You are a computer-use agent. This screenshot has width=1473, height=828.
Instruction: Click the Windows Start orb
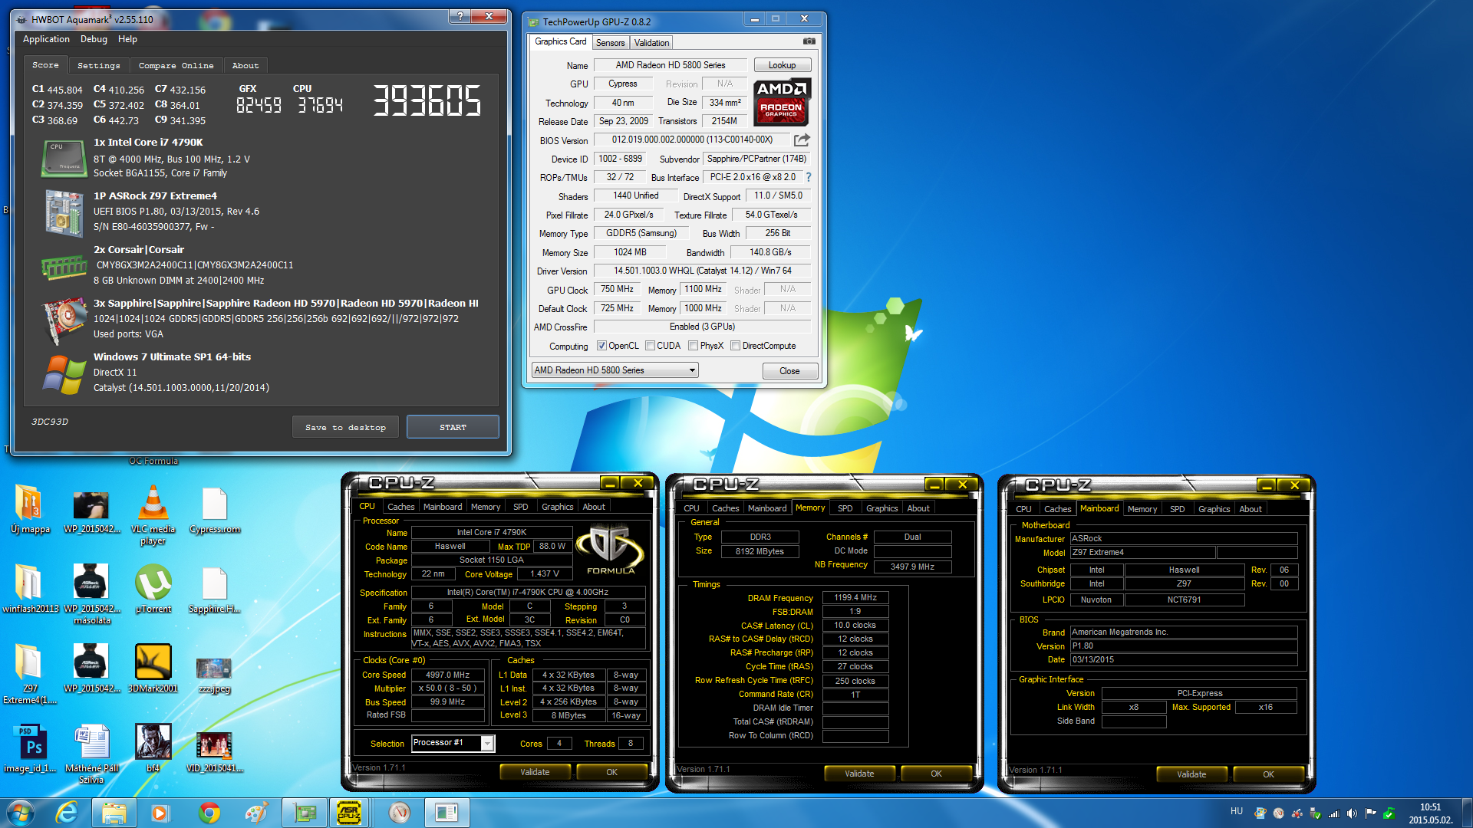21,812
